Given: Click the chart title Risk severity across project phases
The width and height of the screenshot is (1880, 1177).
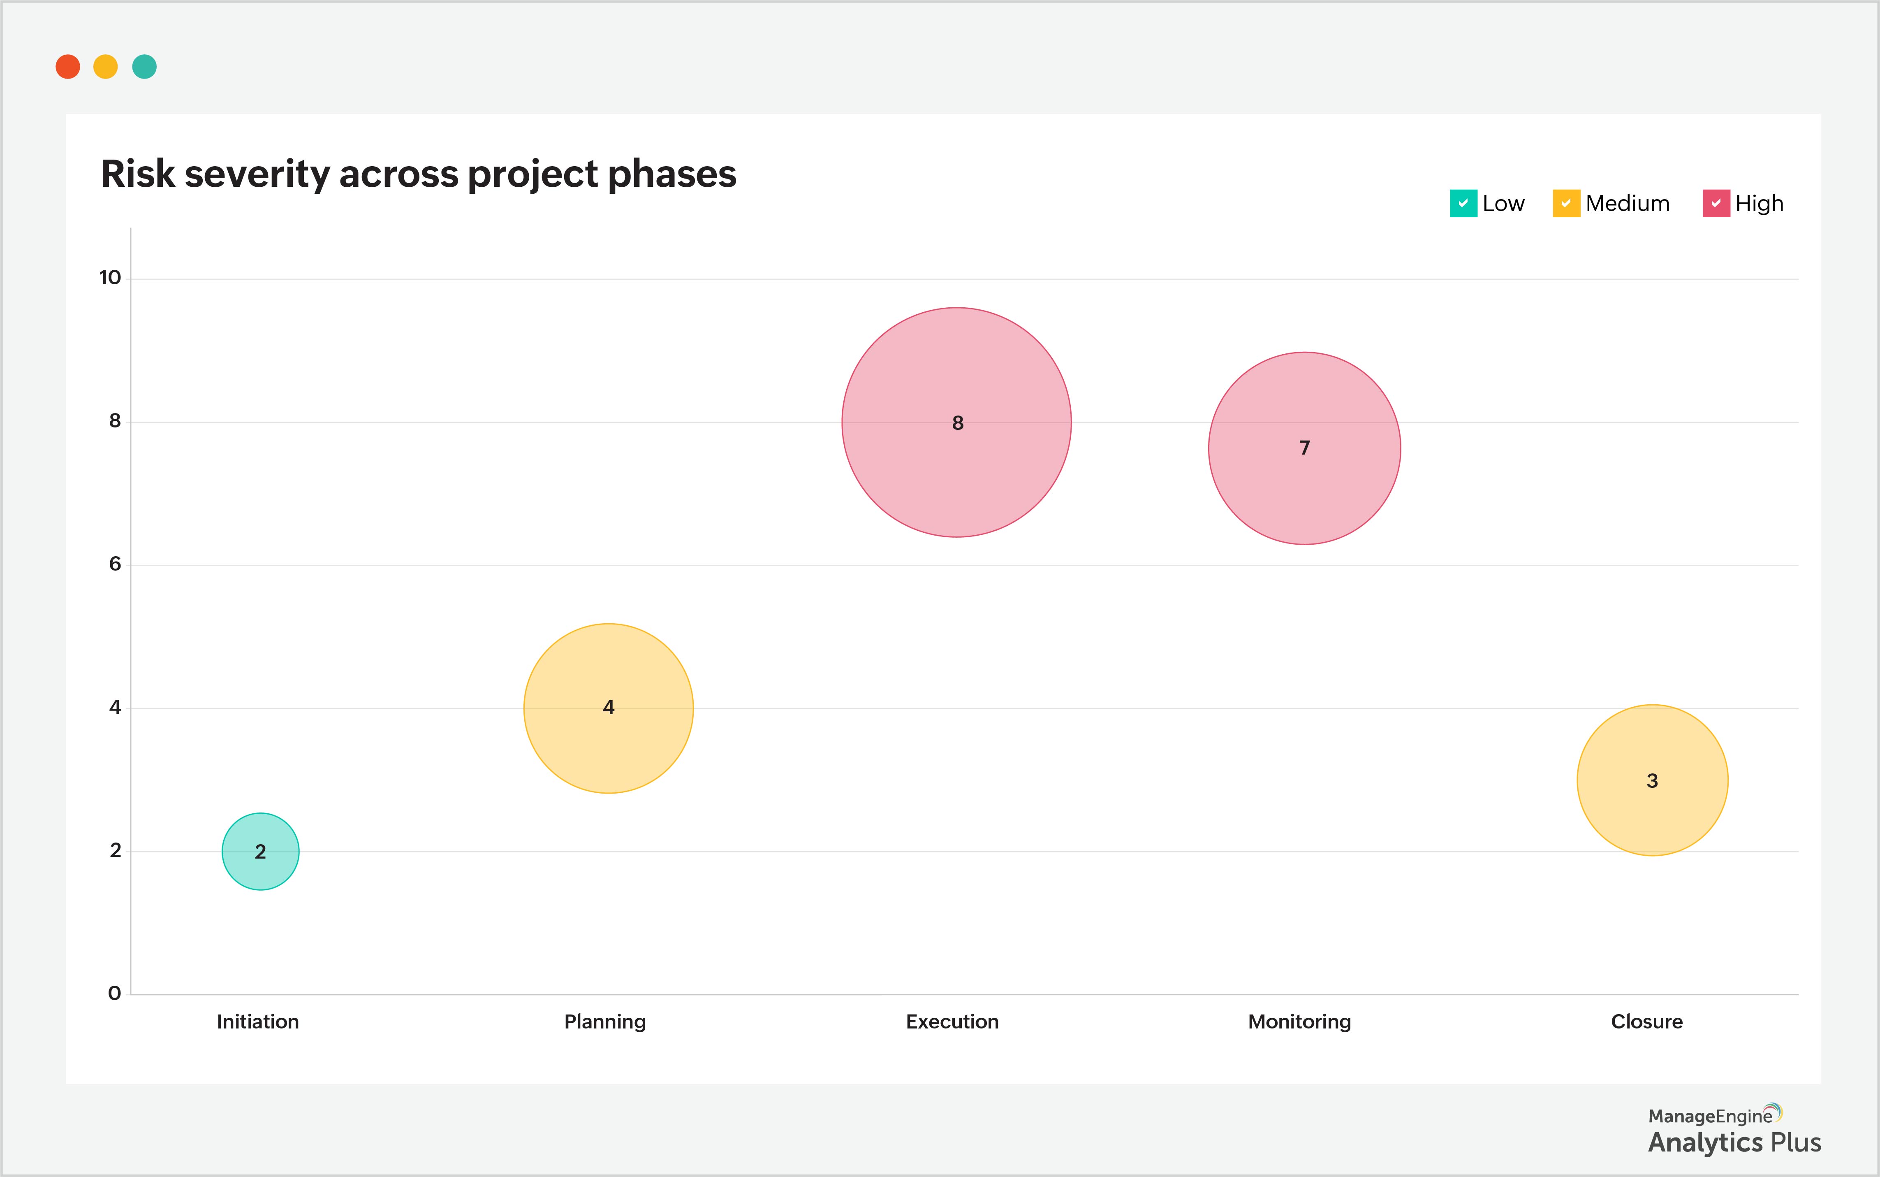Looking at the screenshot, I should coord(419,173).
